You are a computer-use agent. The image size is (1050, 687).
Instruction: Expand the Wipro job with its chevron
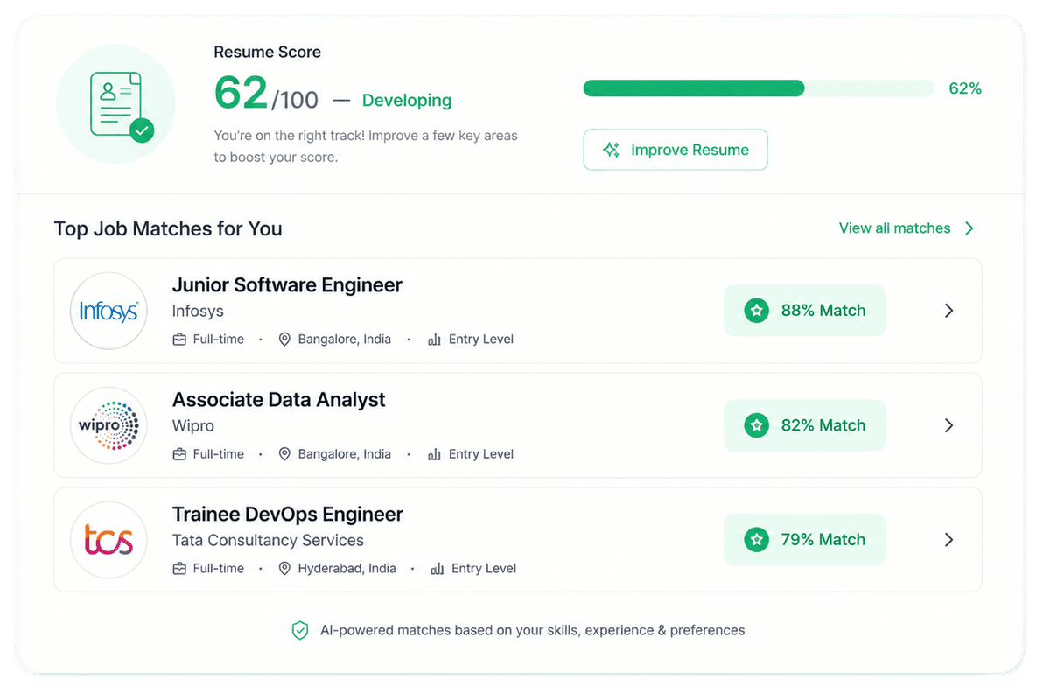949,425
